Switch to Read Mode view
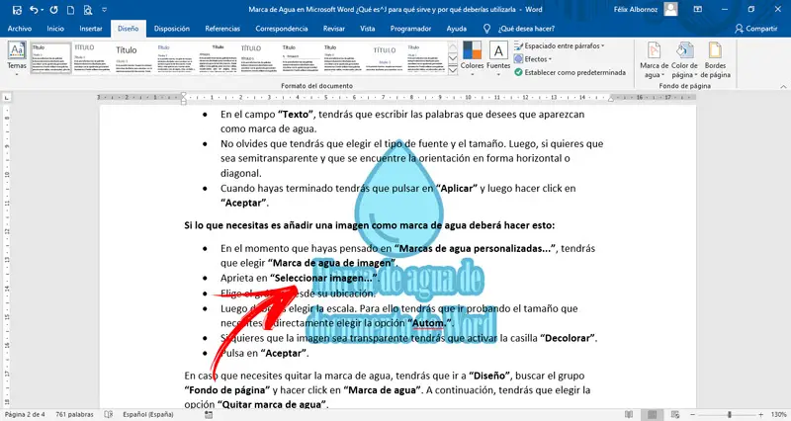 coord(629,414)
